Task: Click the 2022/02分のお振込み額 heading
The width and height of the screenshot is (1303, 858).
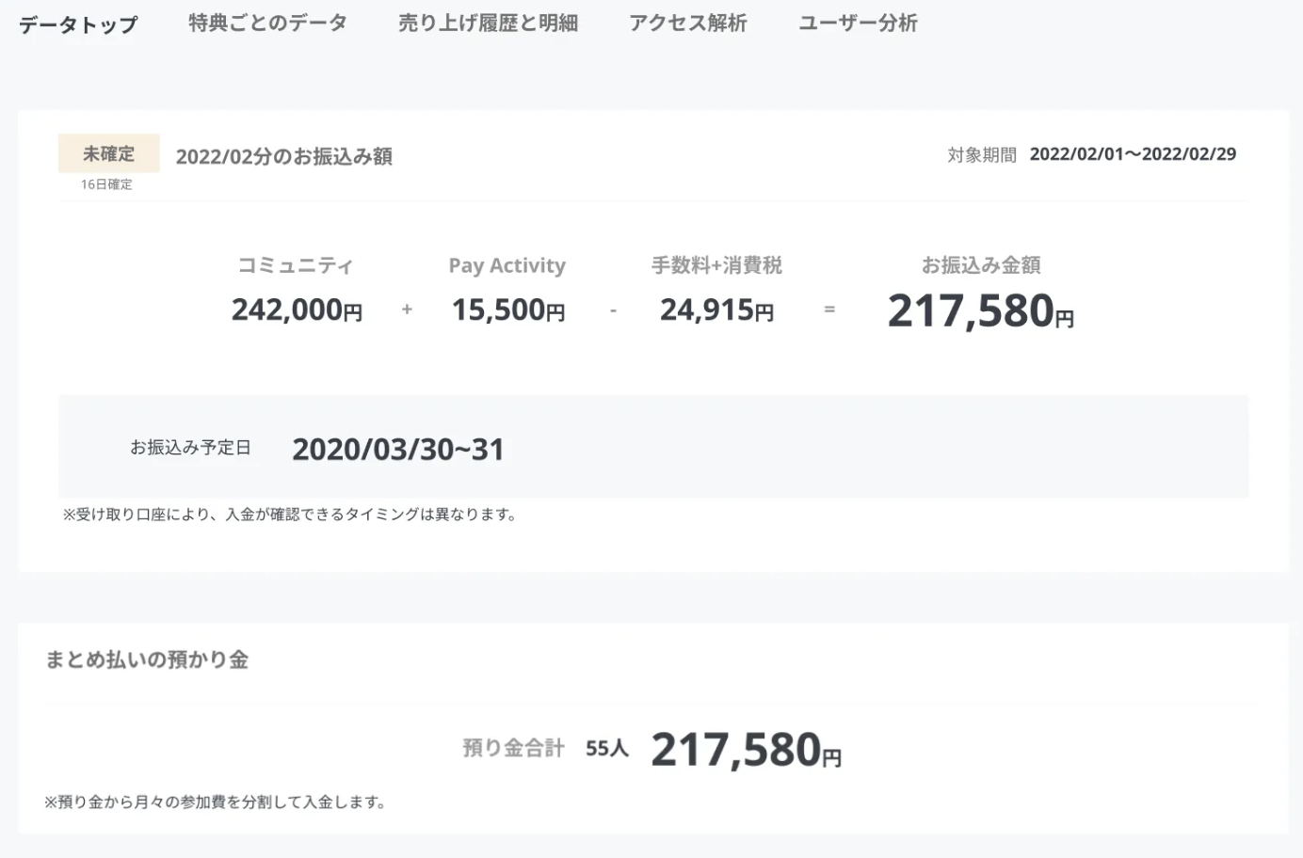Action: [284, 156]
